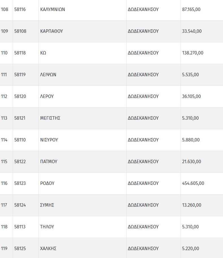Select the ΛΕΙΨΩΝ row name

coord(48,75)
